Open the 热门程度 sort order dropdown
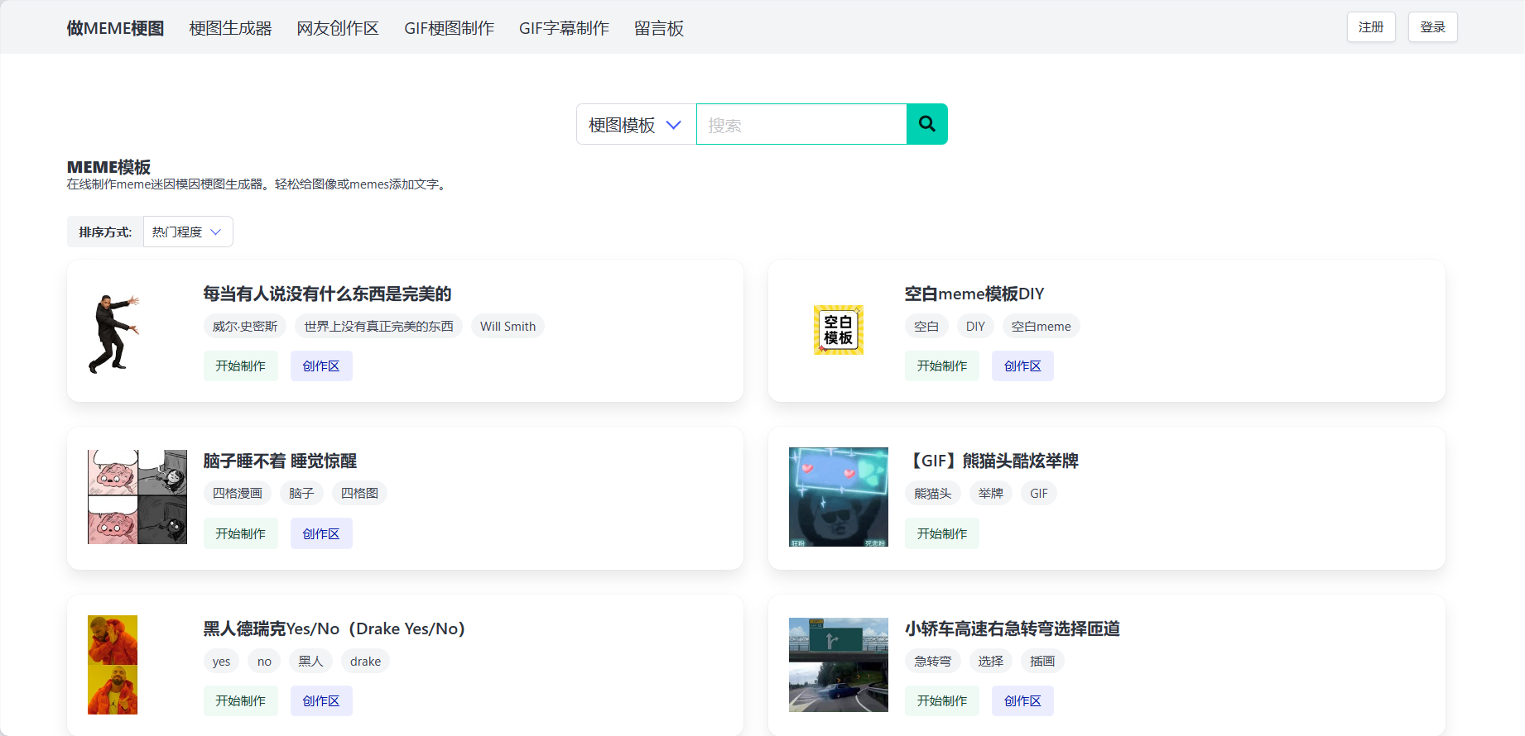Image resolution: width=1525 pixels, height=736 pixels. (x=187, y=232)
